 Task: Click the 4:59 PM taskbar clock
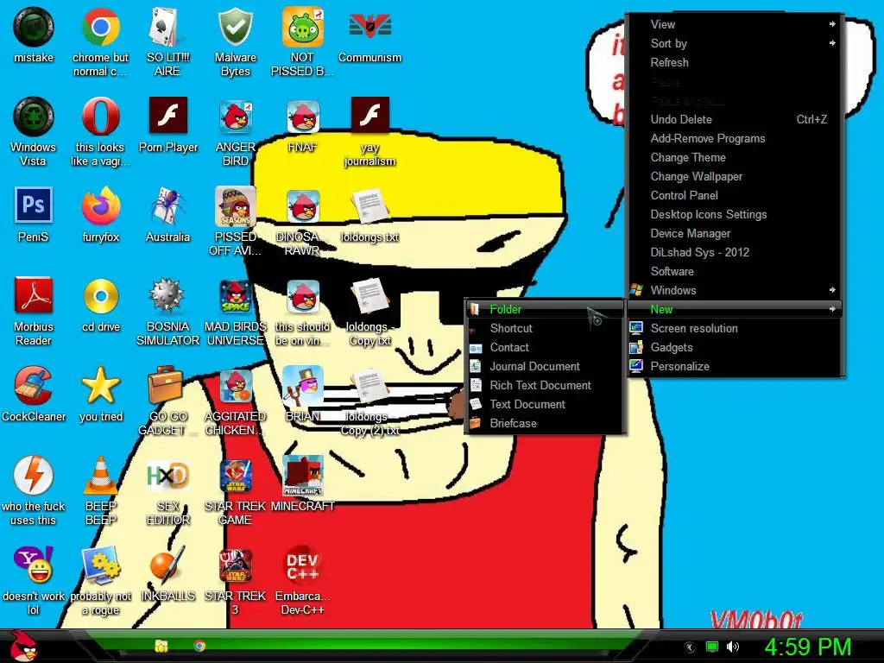click(x=807, y=647)
